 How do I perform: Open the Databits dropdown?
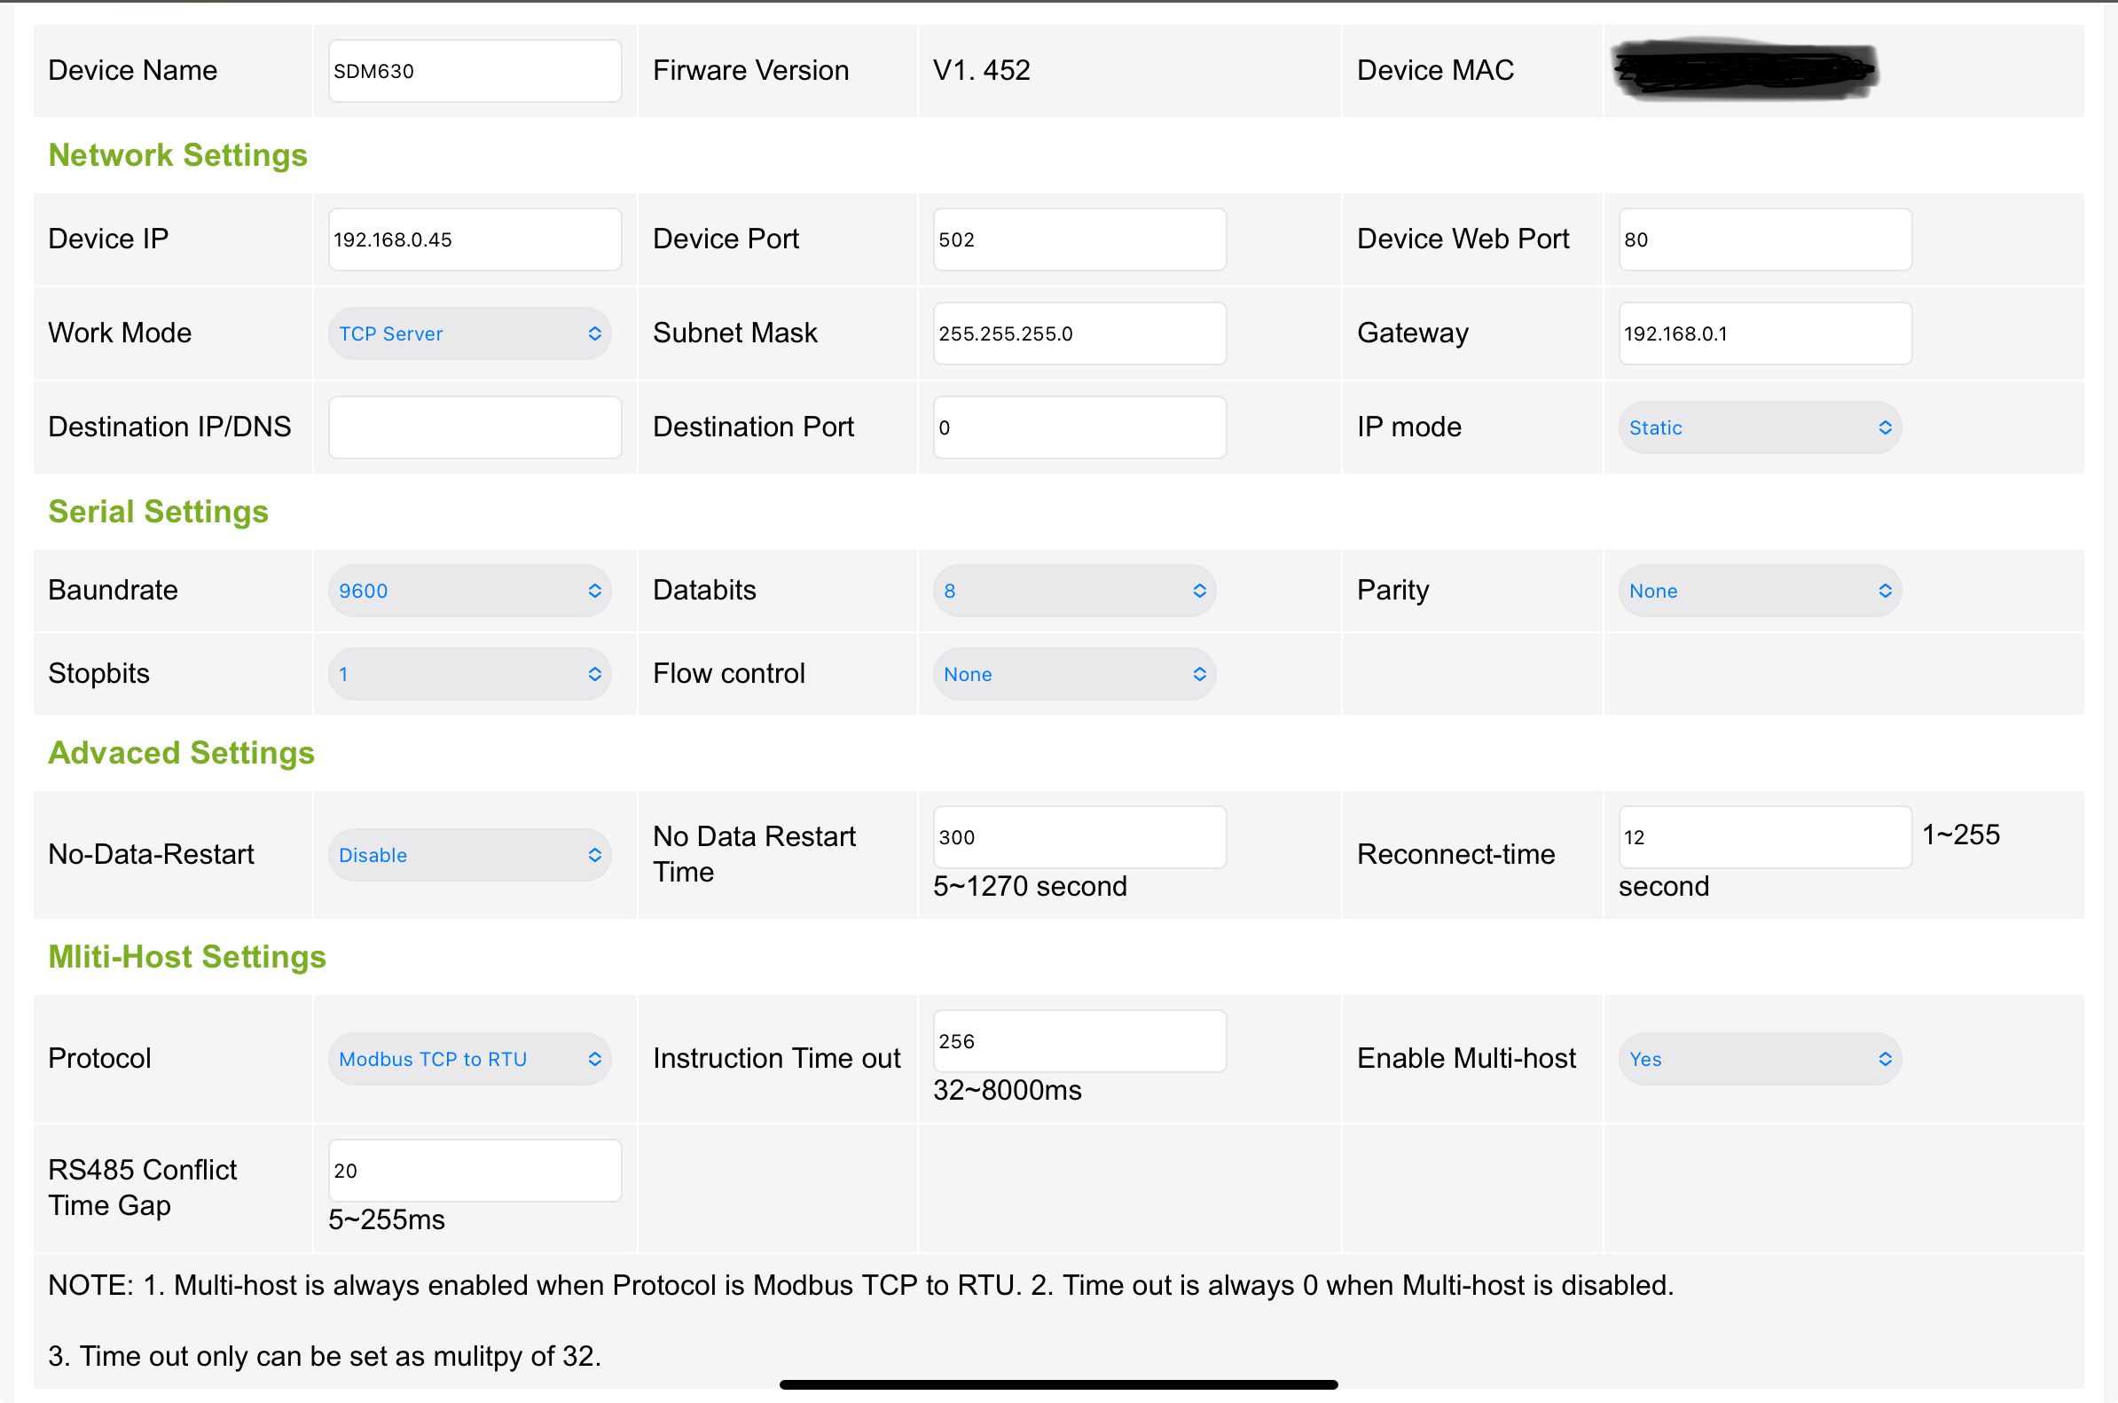click(x=1074, y=591)
